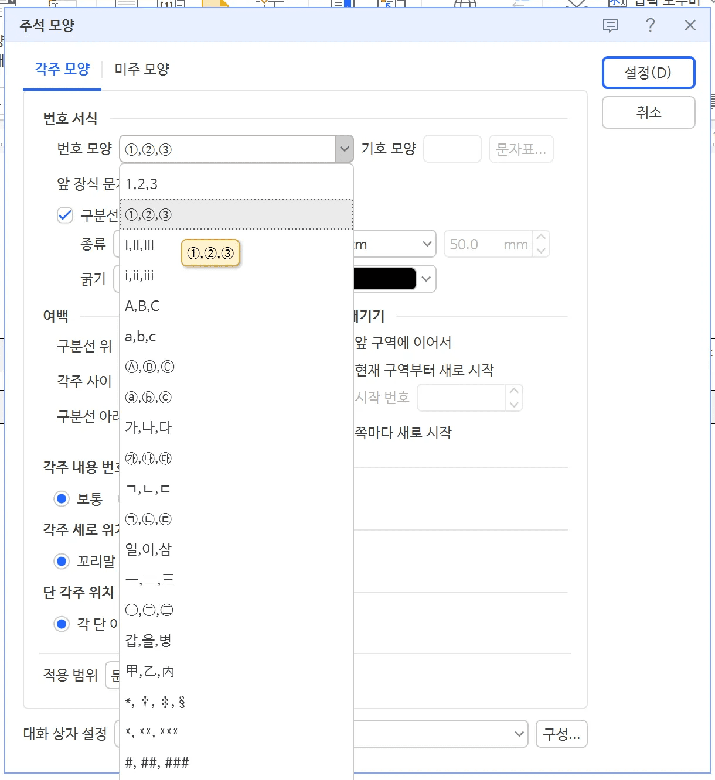Image resolution: width=715 pixels, height=780 pixels.
Task: Open help with the question mark icon
Action: pyautogui.click(x=651, y=25)
